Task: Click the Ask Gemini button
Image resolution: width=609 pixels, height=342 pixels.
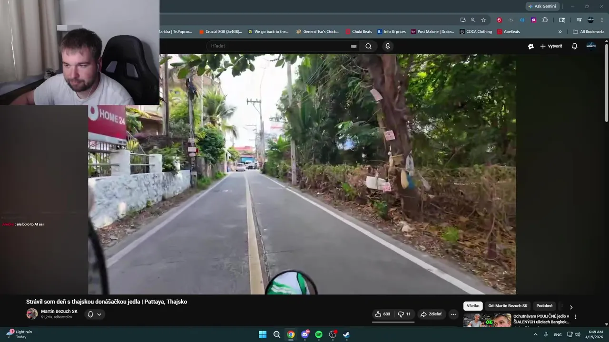Action: click(x=542, y=6)
